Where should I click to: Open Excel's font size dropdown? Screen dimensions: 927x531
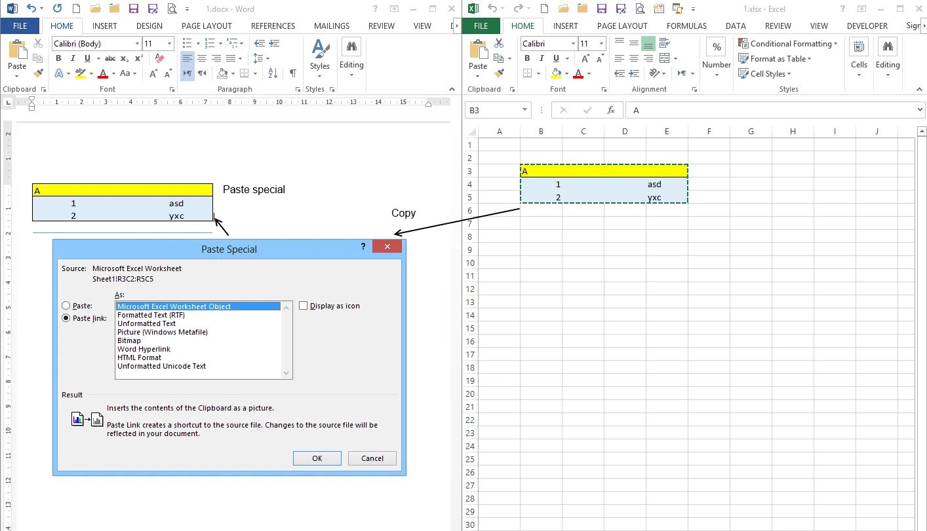(602, 43)
